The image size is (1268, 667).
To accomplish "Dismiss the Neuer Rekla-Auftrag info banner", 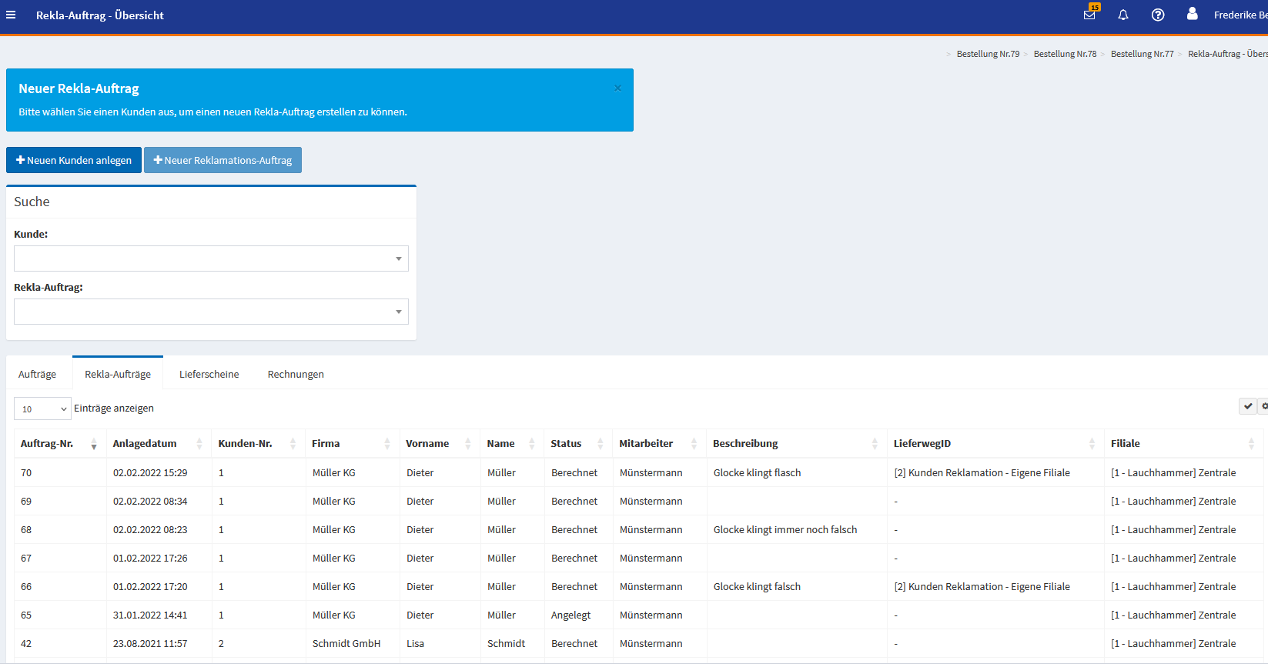I will [x=617, y=88].
